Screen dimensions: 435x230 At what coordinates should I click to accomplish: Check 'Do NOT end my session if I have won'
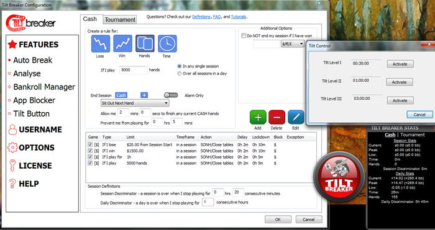click(x=244, y=36)
